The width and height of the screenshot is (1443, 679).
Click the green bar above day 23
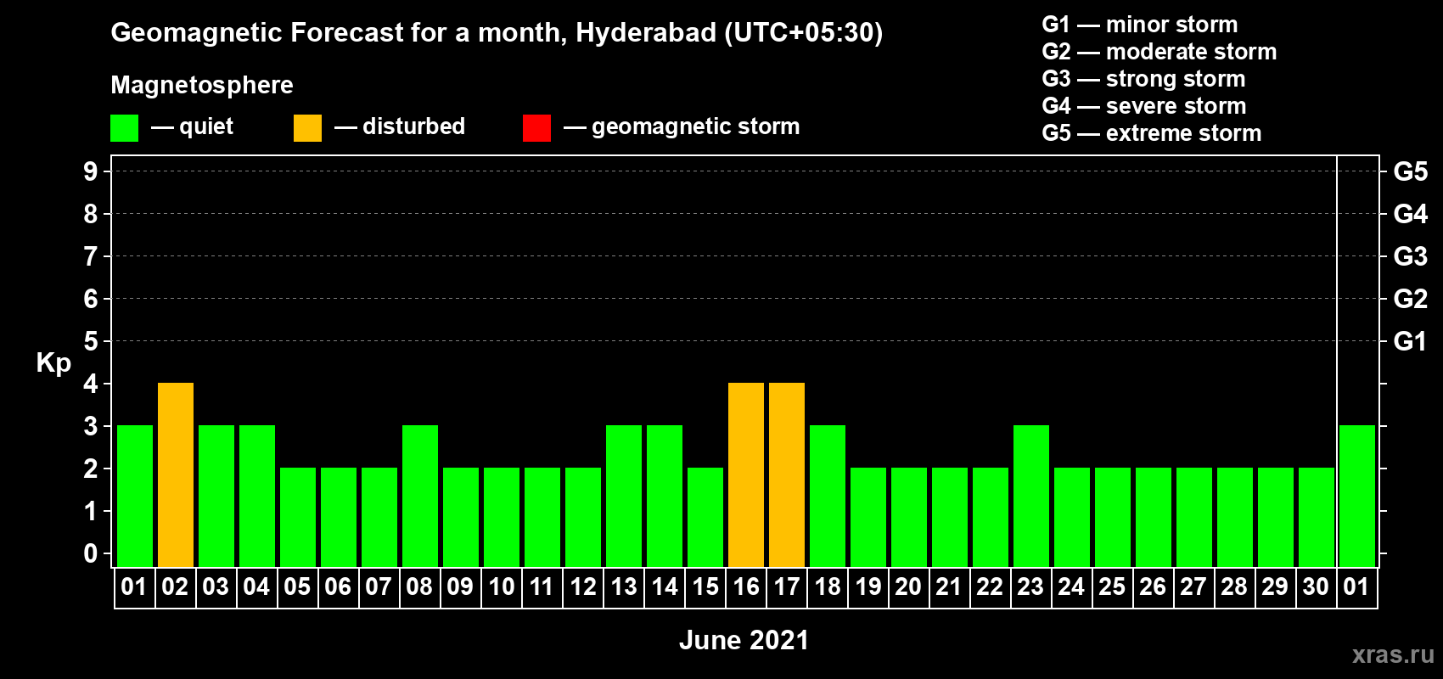tap(1031, 496)
